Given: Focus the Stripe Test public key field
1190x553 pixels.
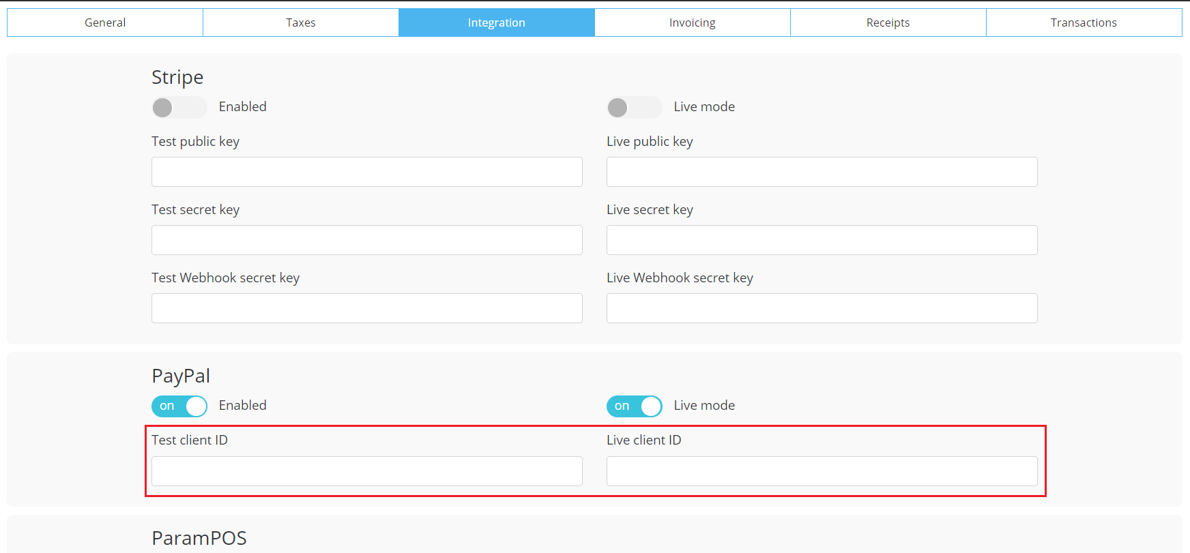Looking at the screenshot, I should (x=366, y=172).
